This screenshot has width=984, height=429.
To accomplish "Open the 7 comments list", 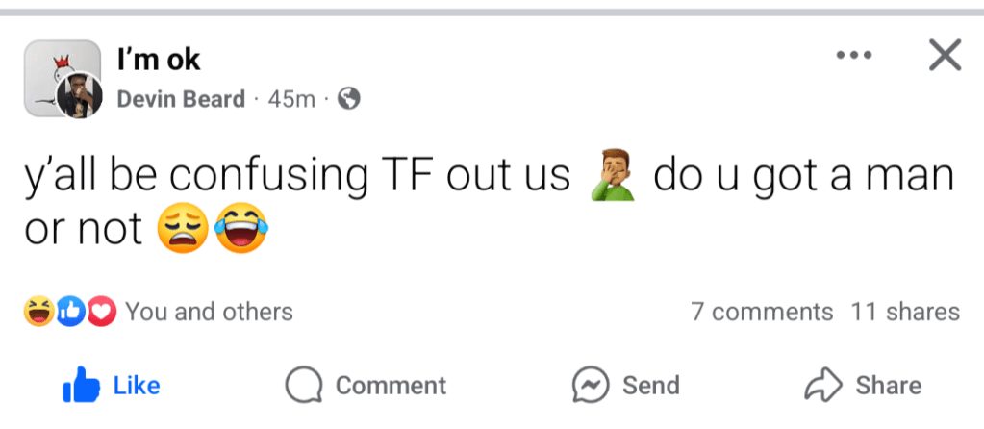I will (x=762, y=312).
